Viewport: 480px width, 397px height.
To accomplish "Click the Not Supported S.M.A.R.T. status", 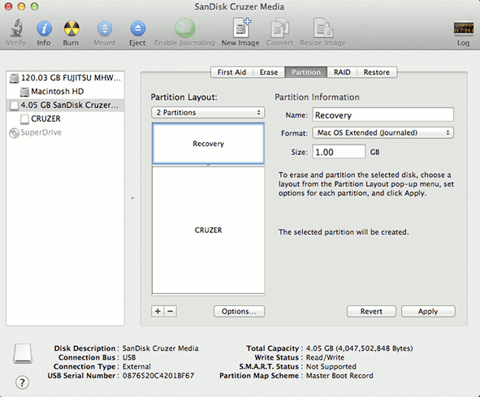I will click(x=331, y=367).
